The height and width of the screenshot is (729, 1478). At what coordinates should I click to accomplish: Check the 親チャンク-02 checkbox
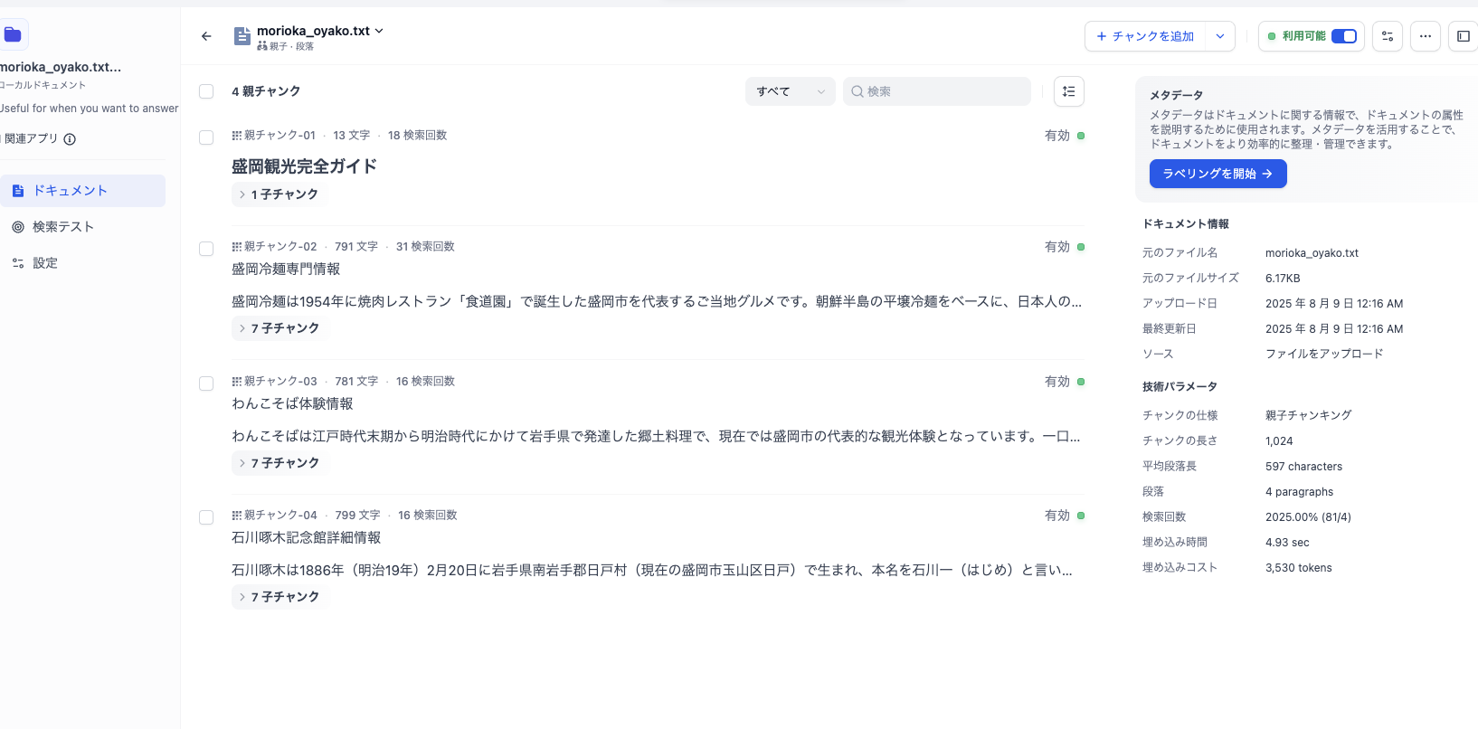[206, 249]
